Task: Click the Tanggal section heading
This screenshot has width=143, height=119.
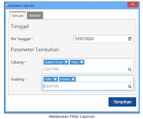Action: (x=20, y=26)
